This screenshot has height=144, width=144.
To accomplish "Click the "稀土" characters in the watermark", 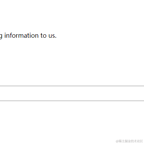I will [x=122, y=141].
